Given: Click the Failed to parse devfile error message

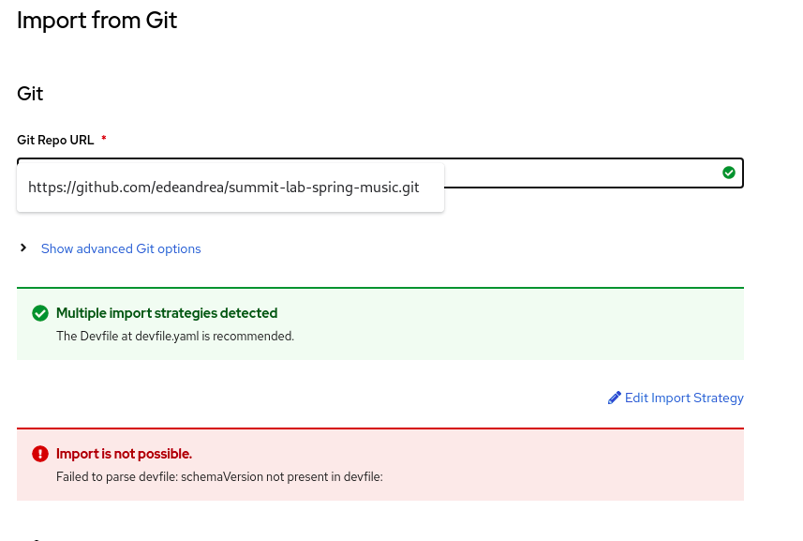Looking at the screenshot, I should tap(220, 476).
